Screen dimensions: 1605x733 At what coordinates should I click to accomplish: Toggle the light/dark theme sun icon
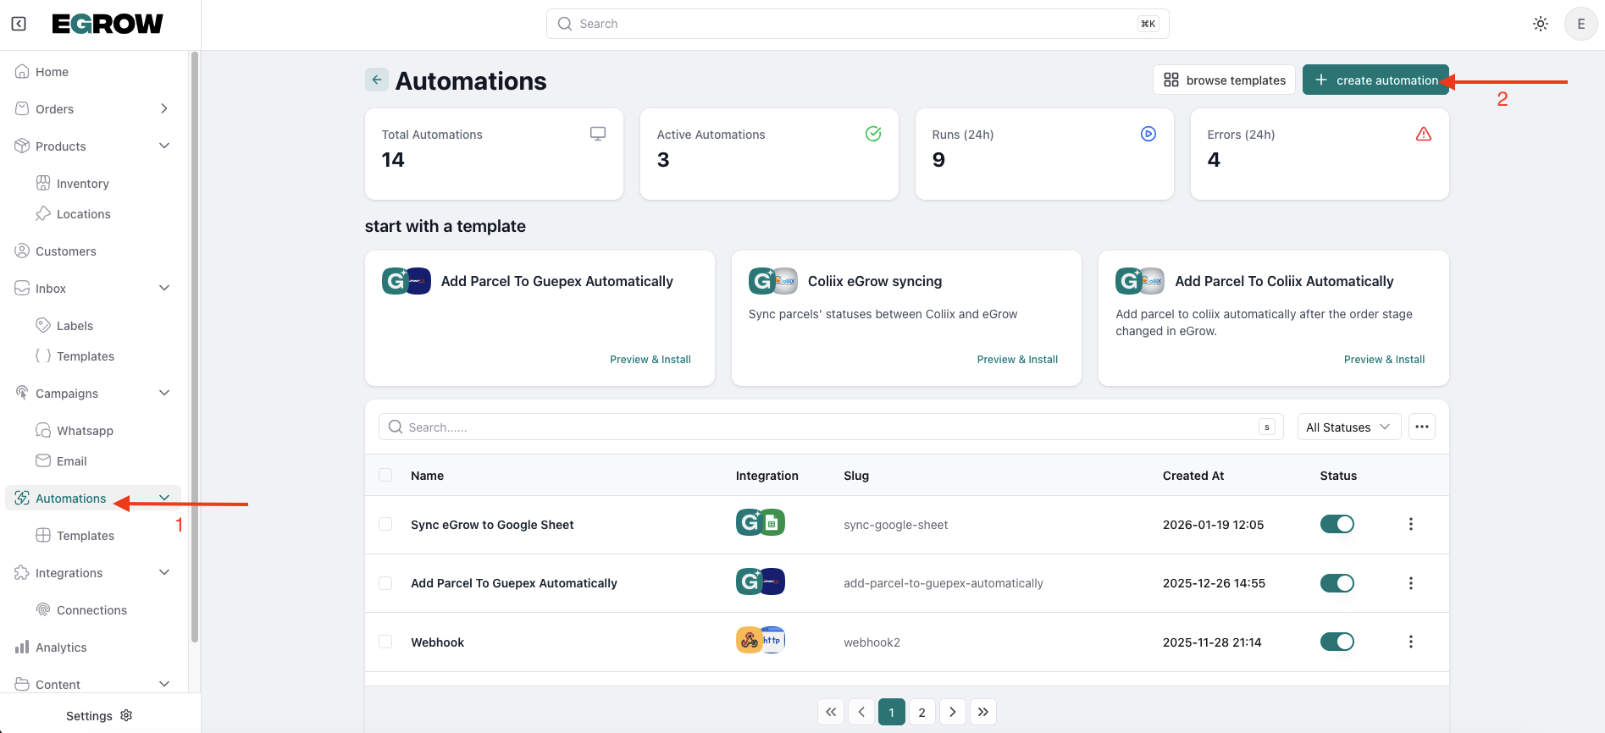tap(1540, 24)
